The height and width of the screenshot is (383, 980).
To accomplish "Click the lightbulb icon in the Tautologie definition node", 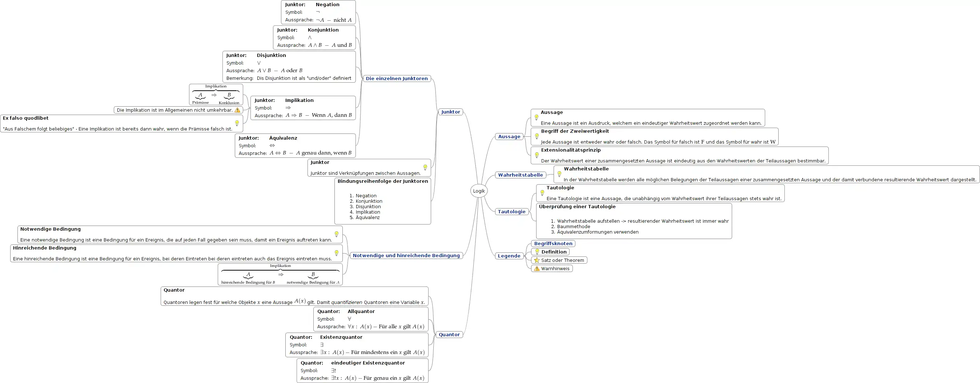I will [x=542, y=193].
